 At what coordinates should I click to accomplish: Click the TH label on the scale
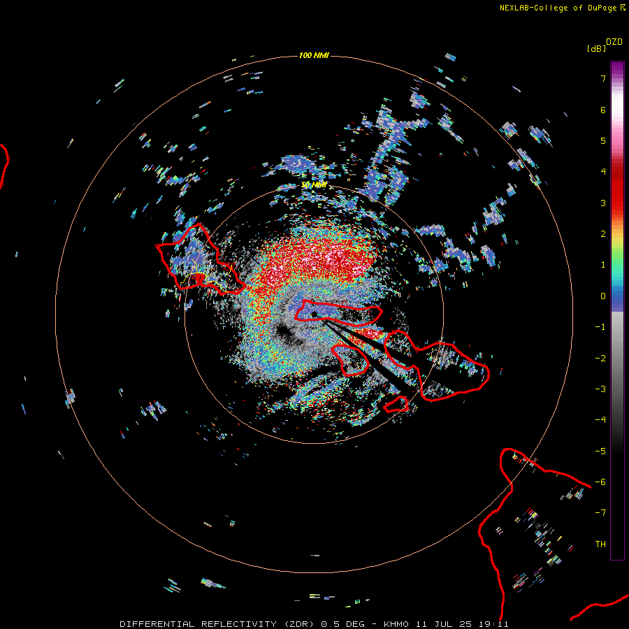point(600,544)
